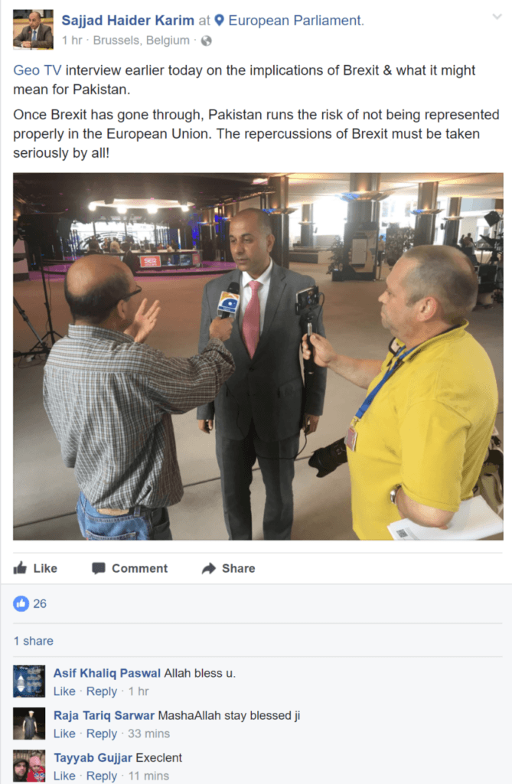Open Asif Khaliq Paswal's avatar
This screenshot has width=512, height=784.
(x=29, y=681)
